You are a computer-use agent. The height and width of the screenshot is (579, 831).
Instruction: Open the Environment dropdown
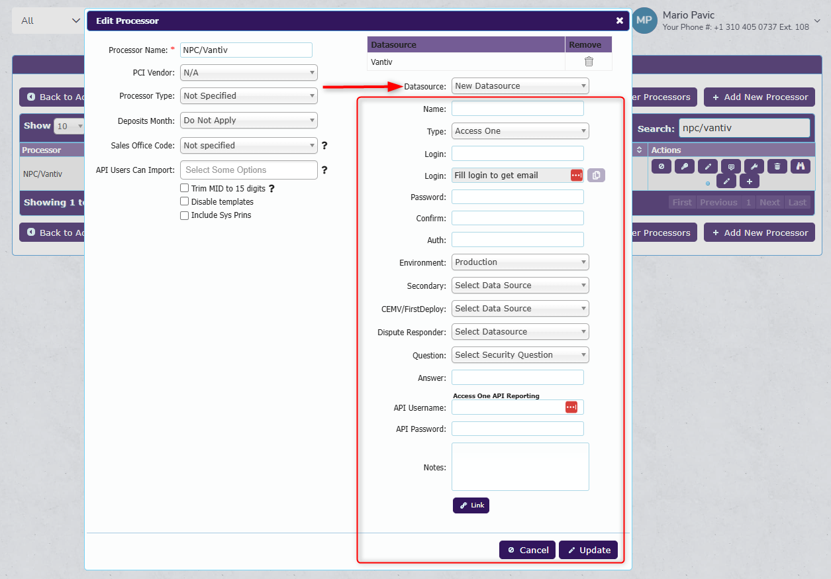520,262
